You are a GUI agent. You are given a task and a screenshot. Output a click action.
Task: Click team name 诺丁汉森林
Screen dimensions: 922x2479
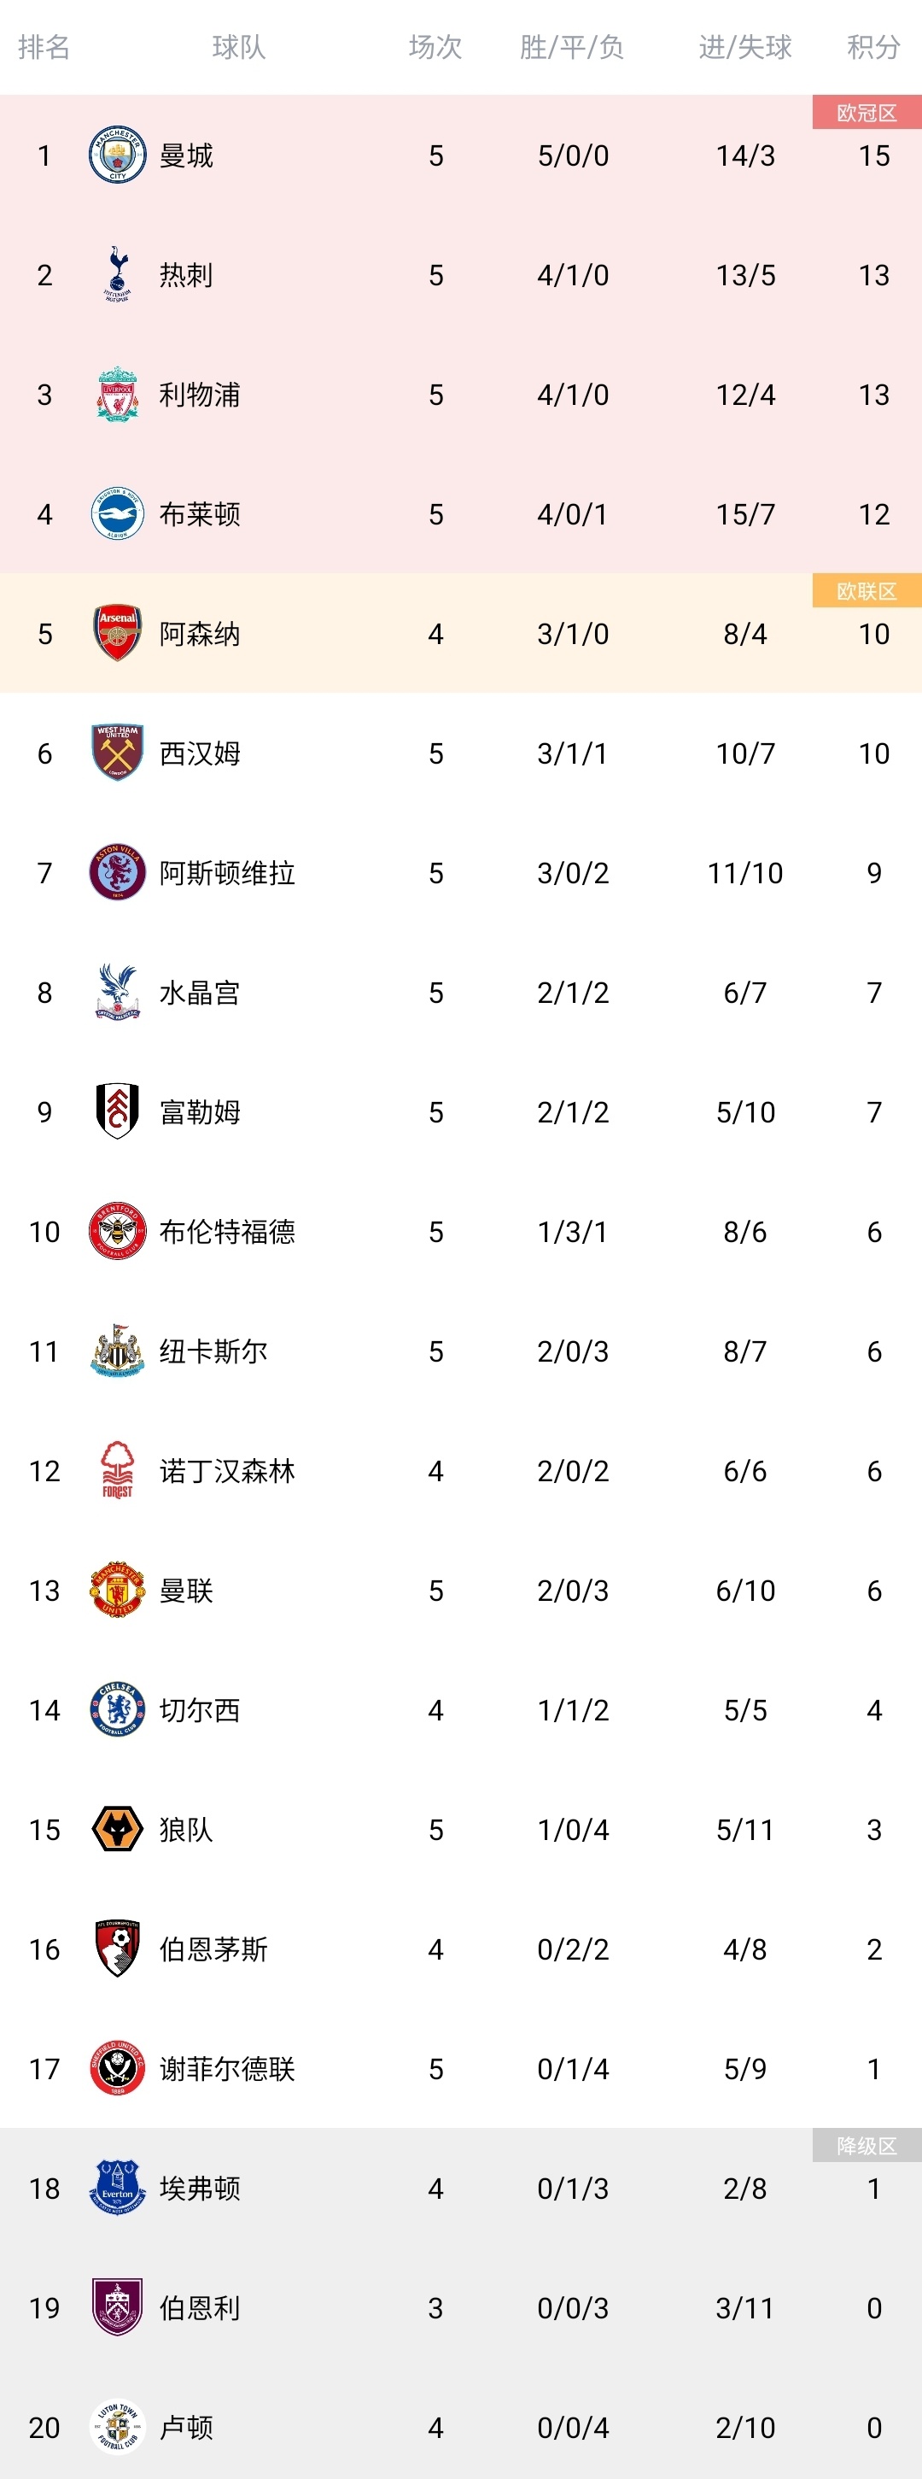coord(227,1471)
